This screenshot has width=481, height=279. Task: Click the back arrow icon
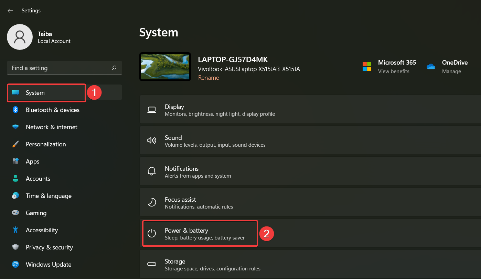(10, 11)
